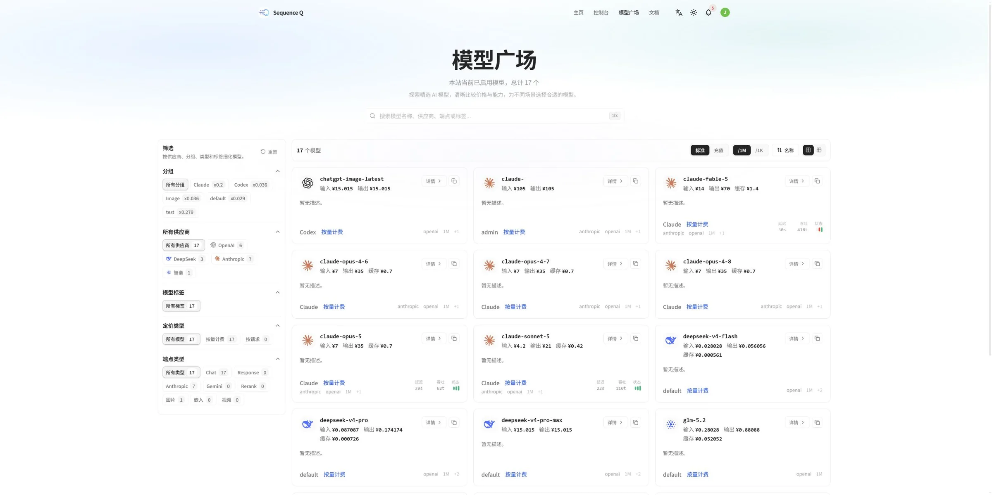
Task: Click the reset 重置 filter button
Action: point(269,152)
